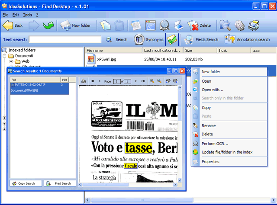The image size is (277, 205).
Task: Choose Properties in context menu
Action: [x=229, y=162]
